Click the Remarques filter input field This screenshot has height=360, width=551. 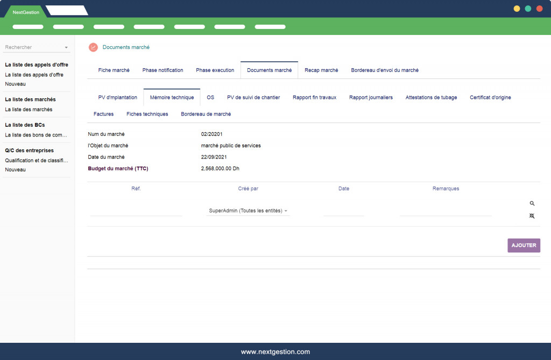pyautogui.click(x=446, y=211)
